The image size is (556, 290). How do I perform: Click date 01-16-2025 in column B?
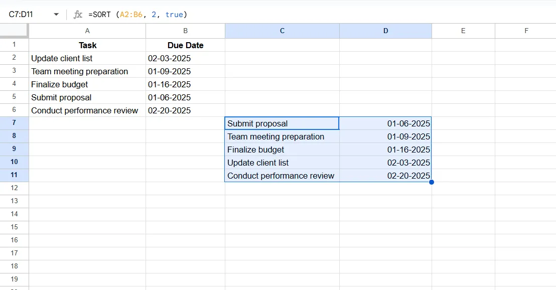[186, 84]
